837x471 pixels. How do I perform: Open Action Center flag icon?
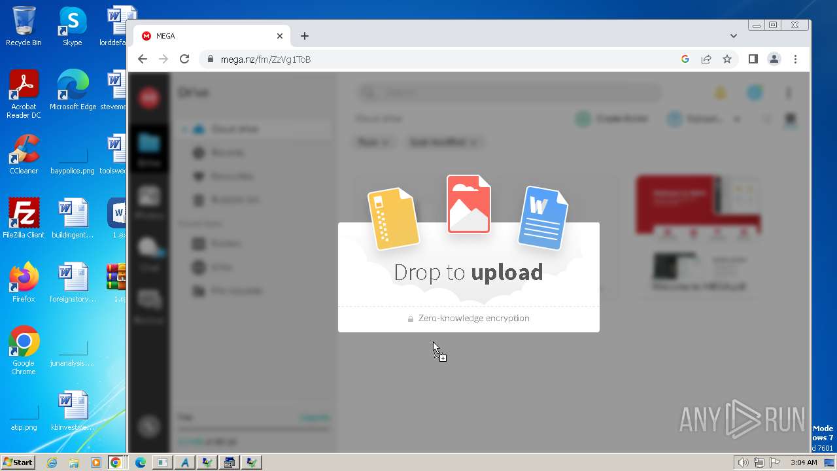775,462
